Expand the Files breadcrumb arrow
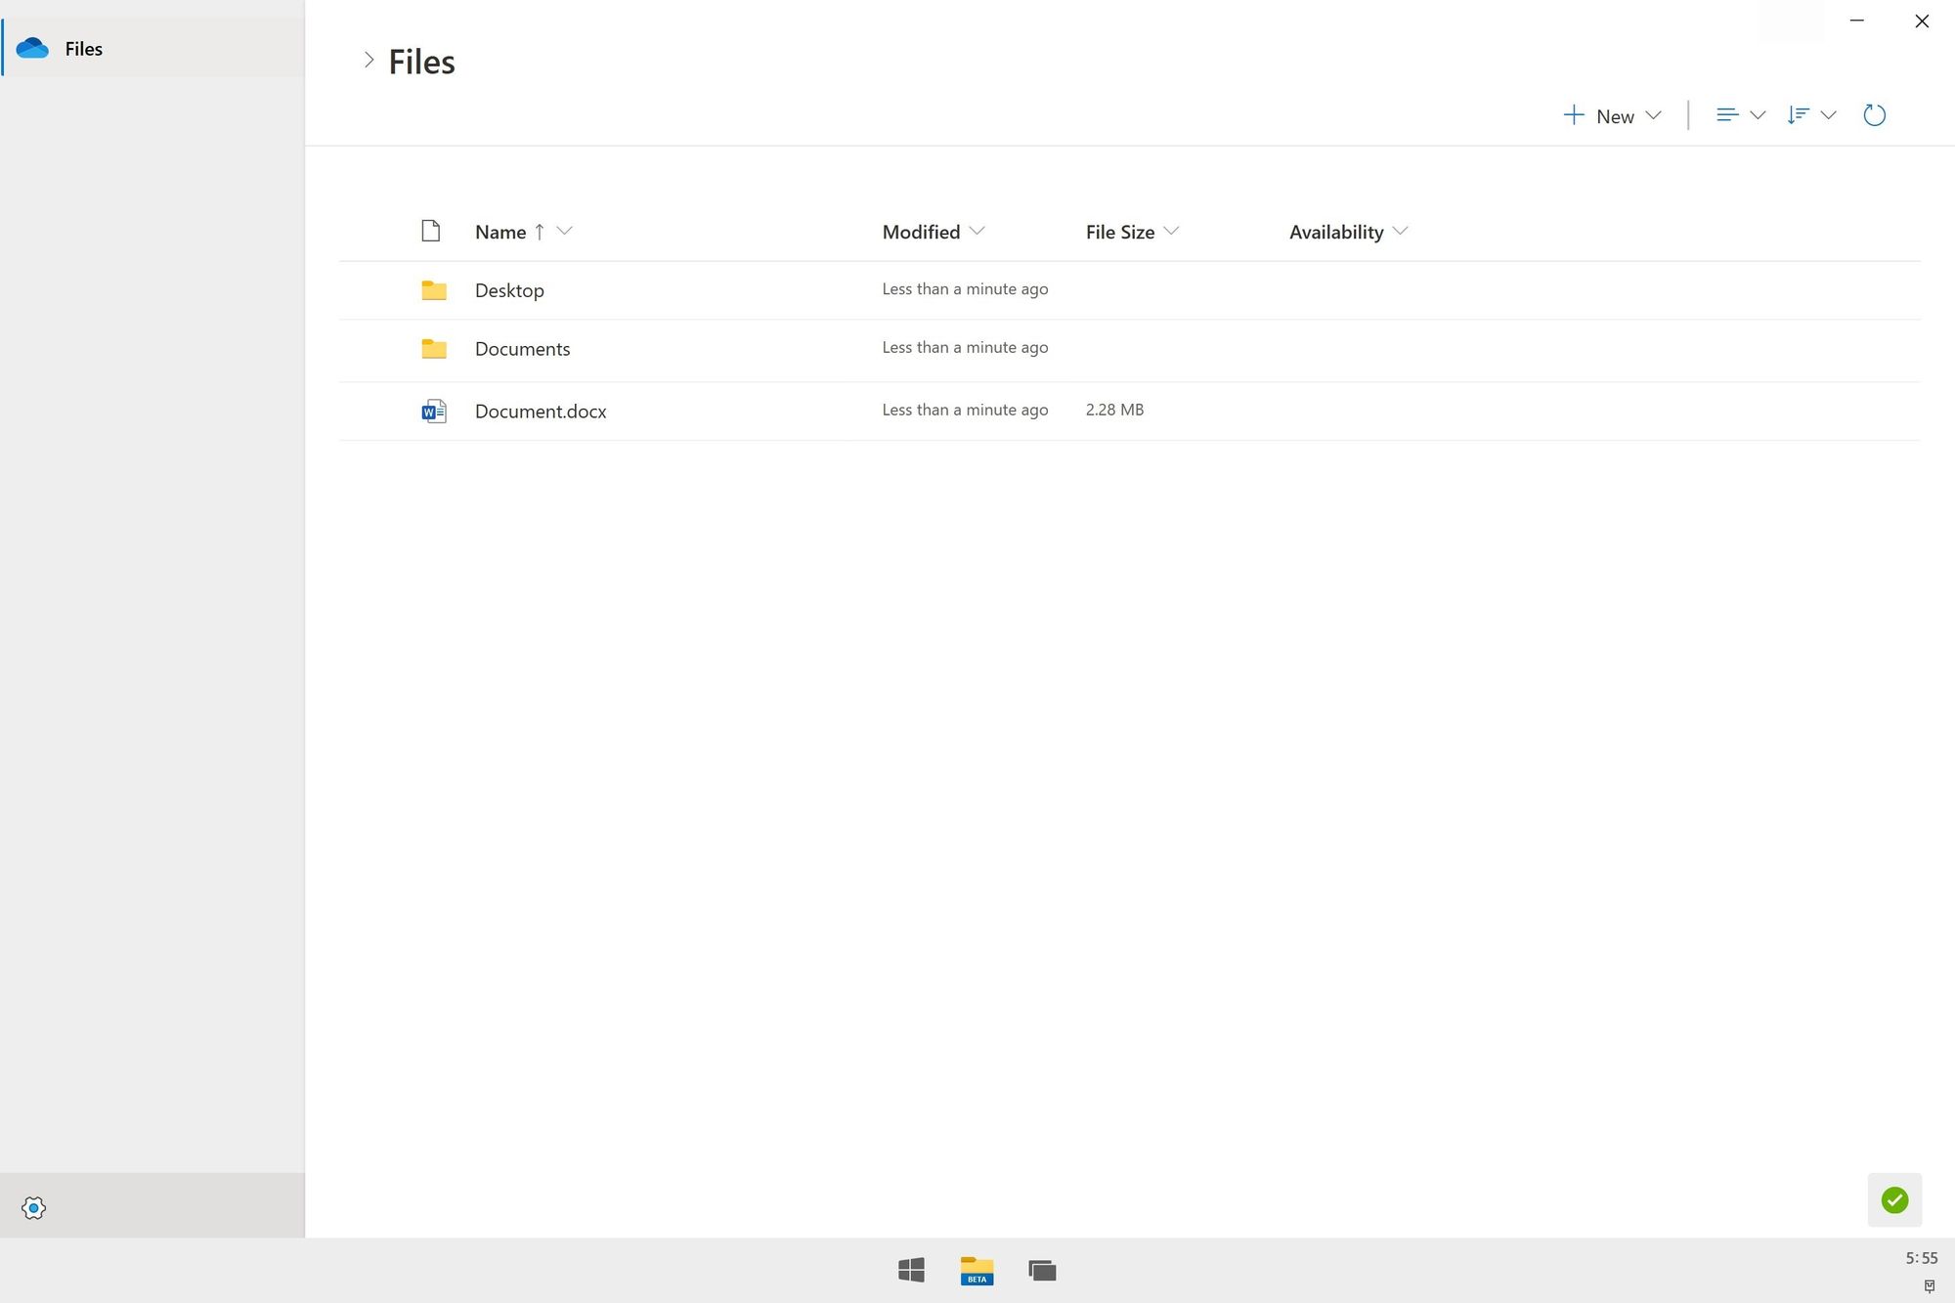The image size is (1955, 1303). coord(367,60)
